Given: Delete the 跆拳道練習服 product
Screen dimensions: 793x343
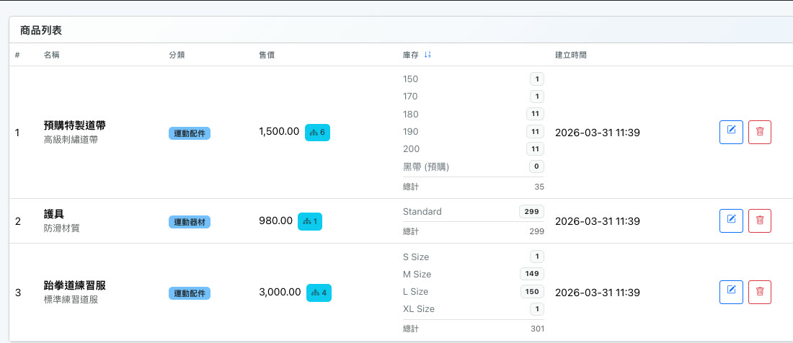Looking at the screenshot, I should (760, 292).
